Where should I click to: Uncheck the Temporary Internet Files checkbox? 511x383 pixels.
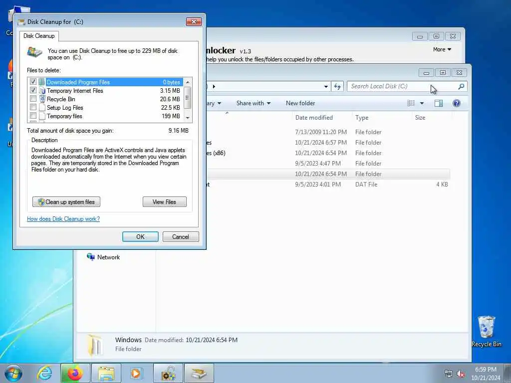[33, 90]
